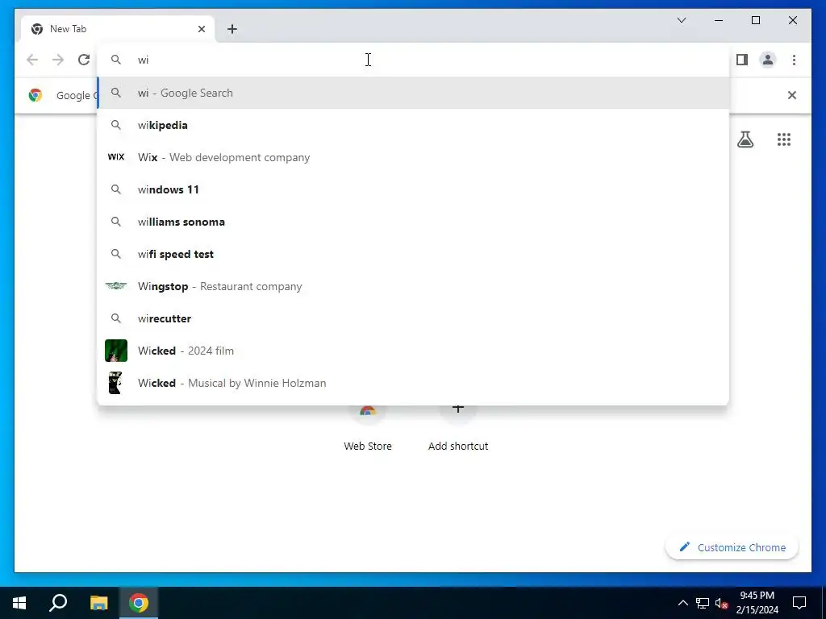Minimize the Chrome window
Image resolution: width=826 pixels, height=619 pixels.
click(719, 20)
